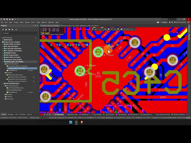This screenshot has width=191, height=143.
Task: Click the chart icon in Active Bar
Action: tap(128, 29)
